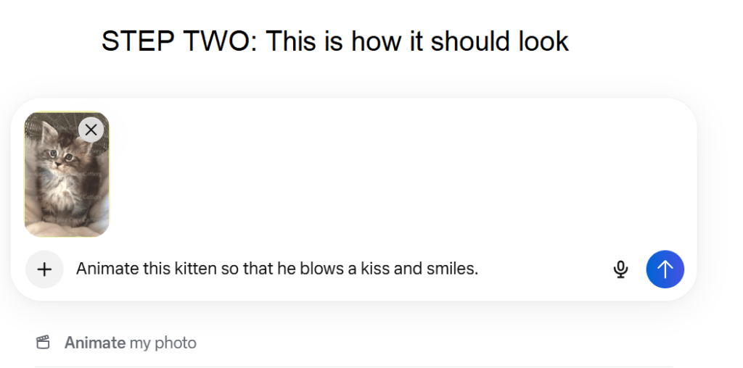743x368 pixels.
Task: Choose the "Animate my photo" suggestion
Action: [x=131, y=343]
